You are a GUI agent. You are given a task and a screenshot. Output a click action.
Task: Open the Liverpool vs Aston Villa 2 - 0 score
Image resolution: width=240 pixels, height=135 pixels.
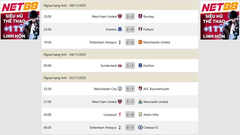click(130, 115)
